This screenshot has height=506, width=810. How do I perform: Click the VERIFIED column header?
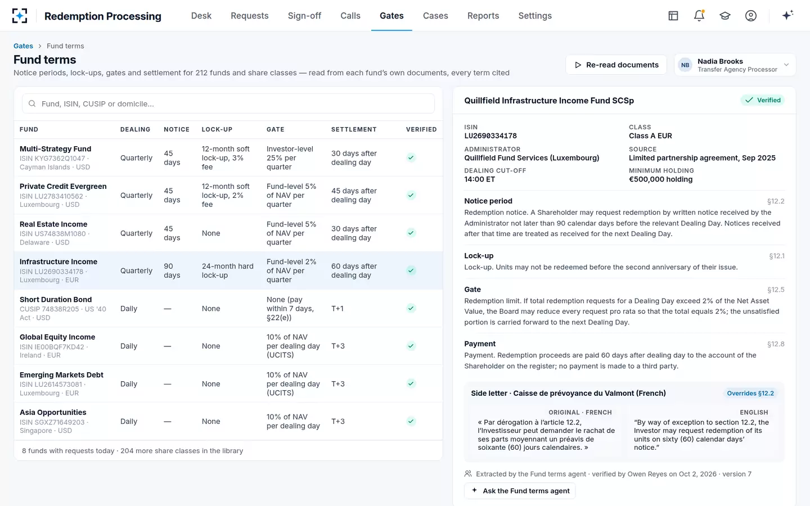click(x=421, y=129)
